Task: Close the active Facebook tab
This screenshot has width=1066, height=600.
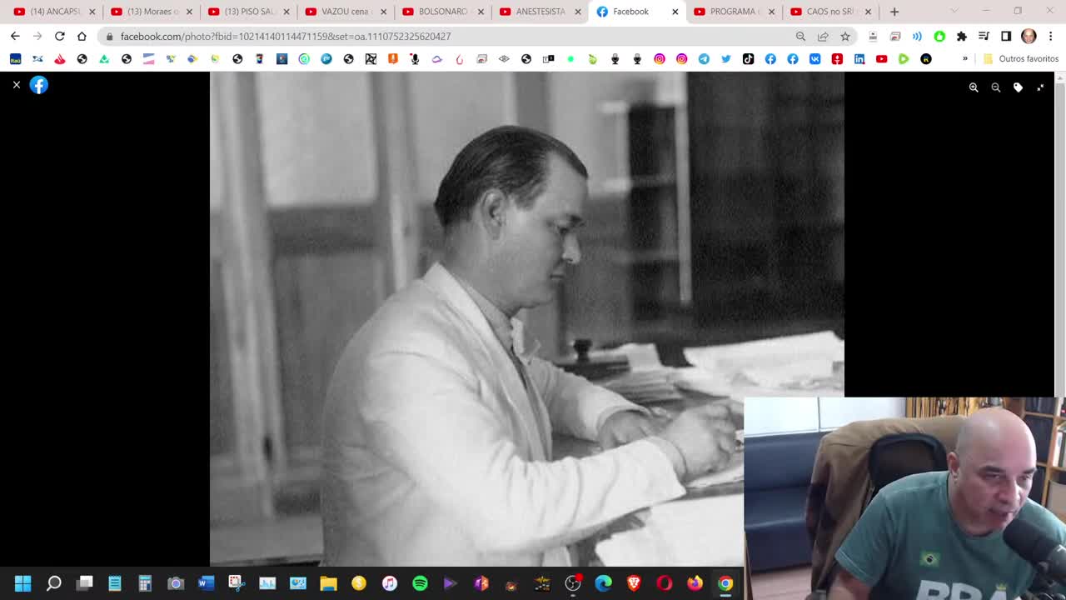Action: (x=675, y=12)
